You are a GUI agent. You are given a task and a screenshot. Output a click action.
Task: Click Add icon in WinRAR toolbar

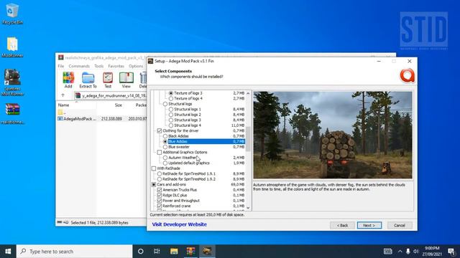pyautogui.click(x=68, y=80)
